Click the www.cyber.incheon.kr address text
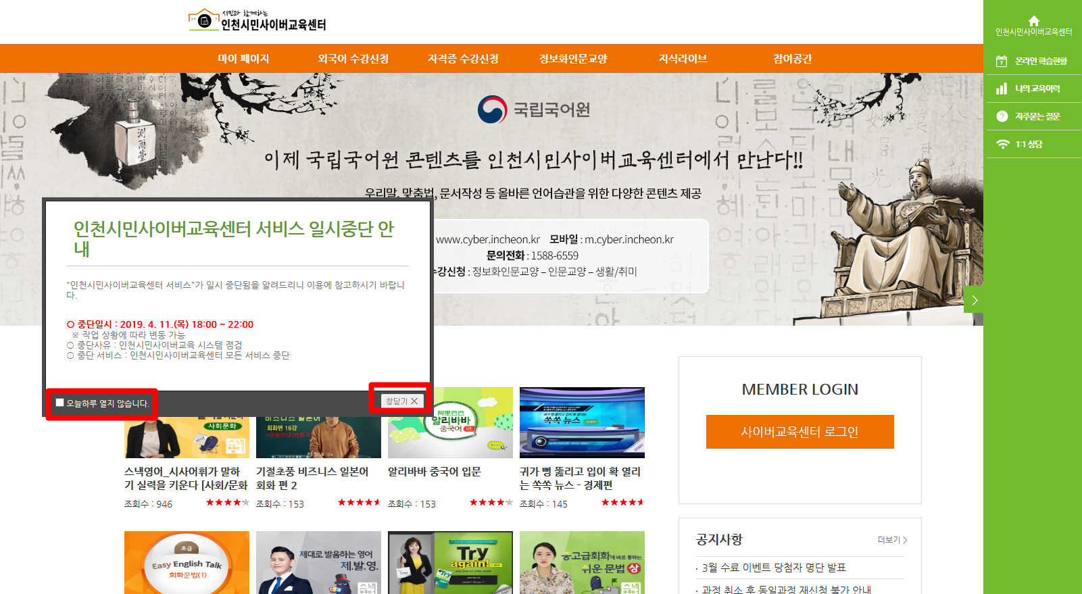1082x594 pixels. pyautogui.click(x=488, y=239)
